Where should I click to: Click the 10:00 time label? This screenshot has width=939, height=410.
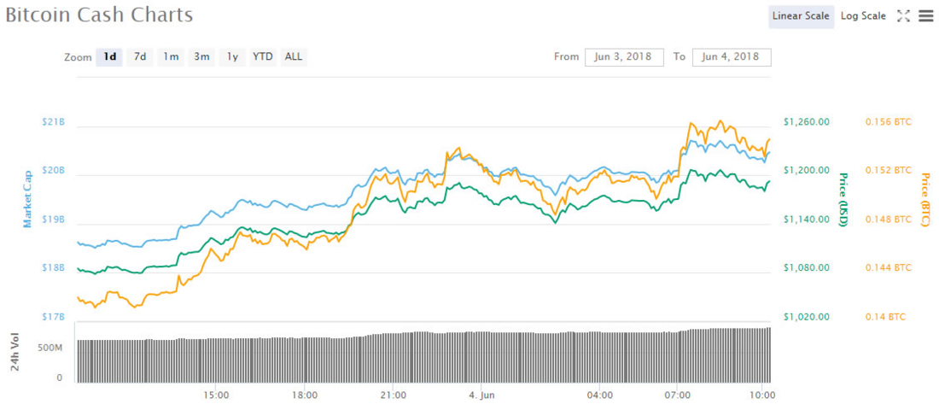(x=761, y=395)
